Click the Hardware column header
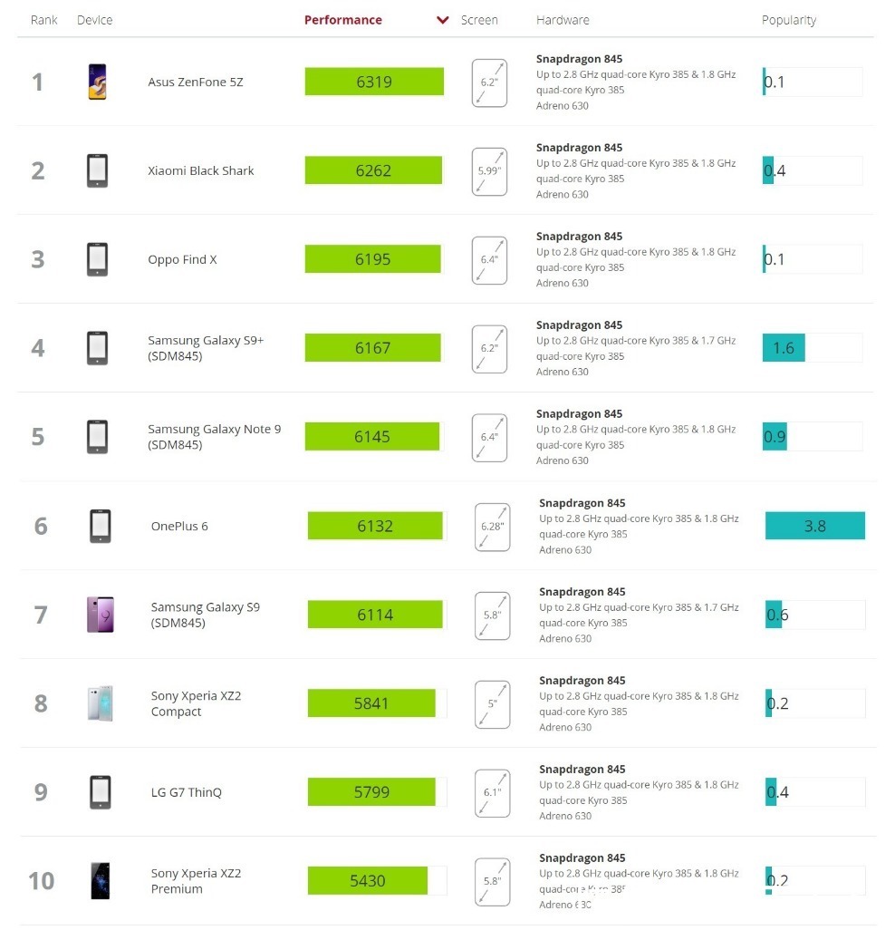The width and height of the screenshot is (895, 930). [563, 20]
